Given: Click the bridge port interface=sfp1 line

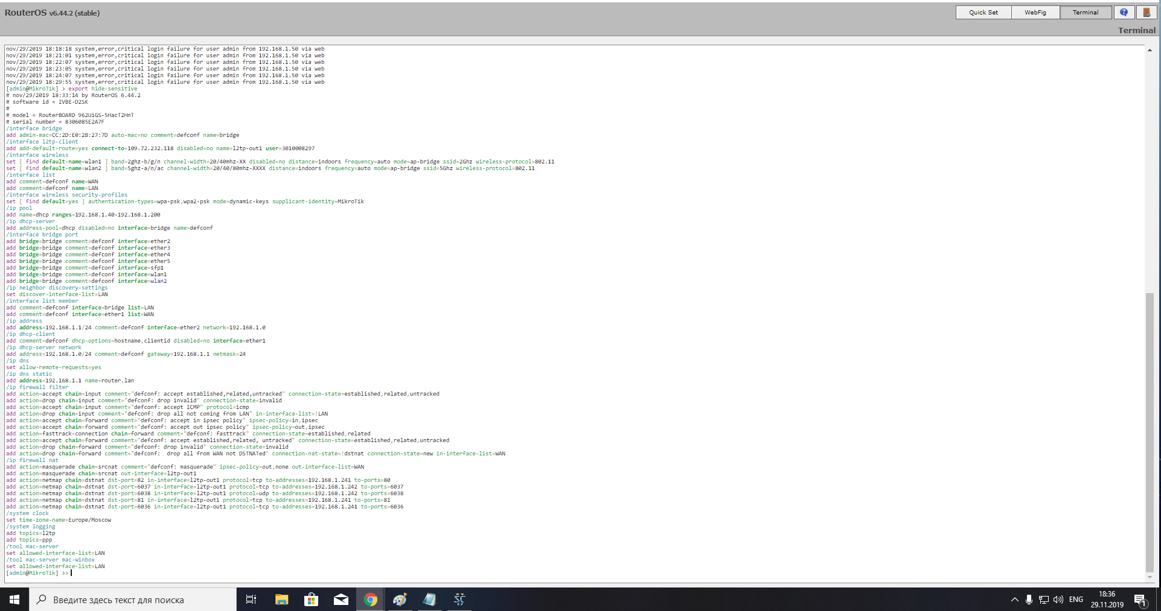Looking at the screenshot, I should point(85,268).
